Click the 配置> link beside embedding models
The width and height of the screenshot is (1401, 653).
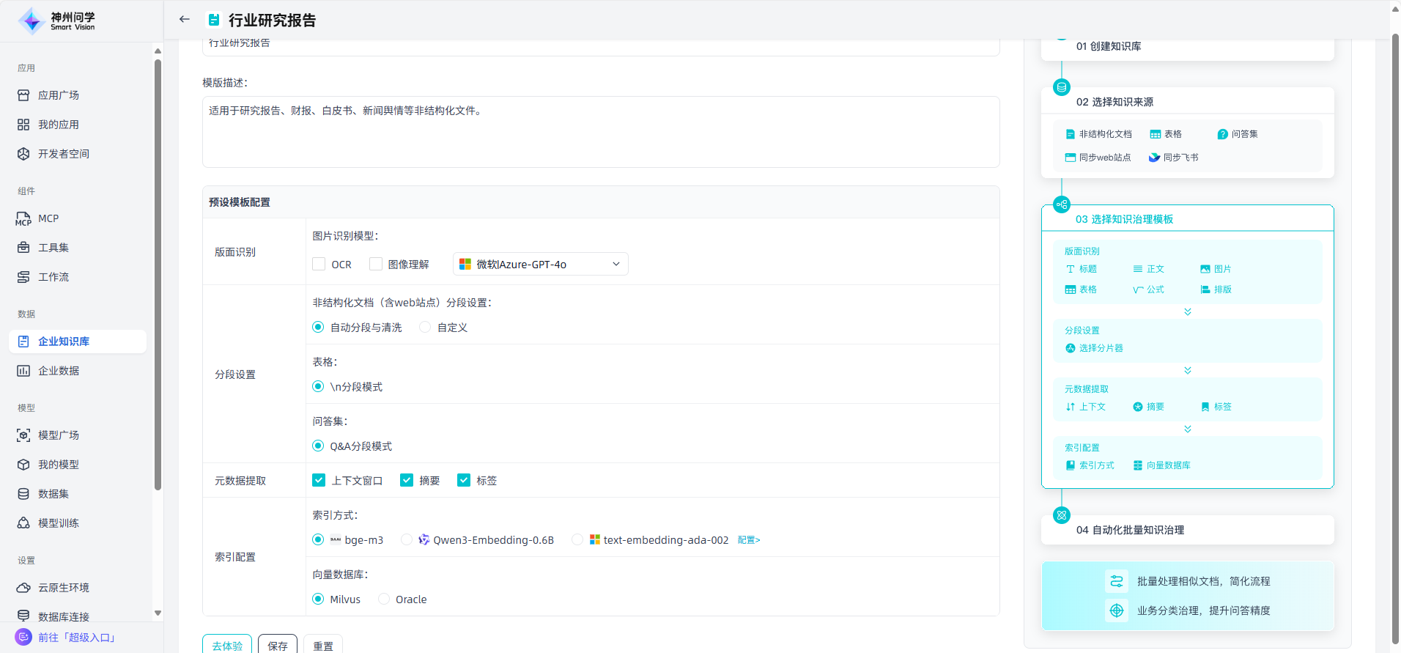pyautogui.click(x=748, y=540)
